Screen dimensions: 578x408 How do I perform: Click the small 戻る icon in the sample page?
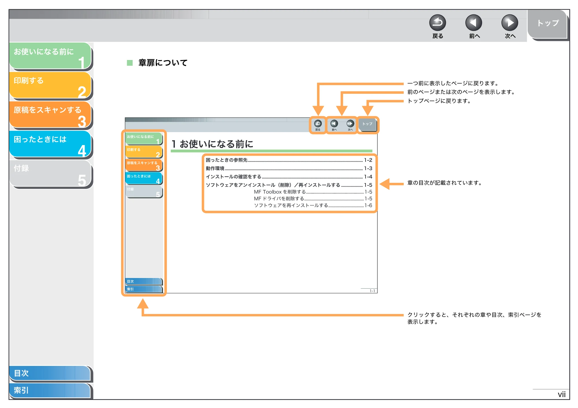(318, 124)
